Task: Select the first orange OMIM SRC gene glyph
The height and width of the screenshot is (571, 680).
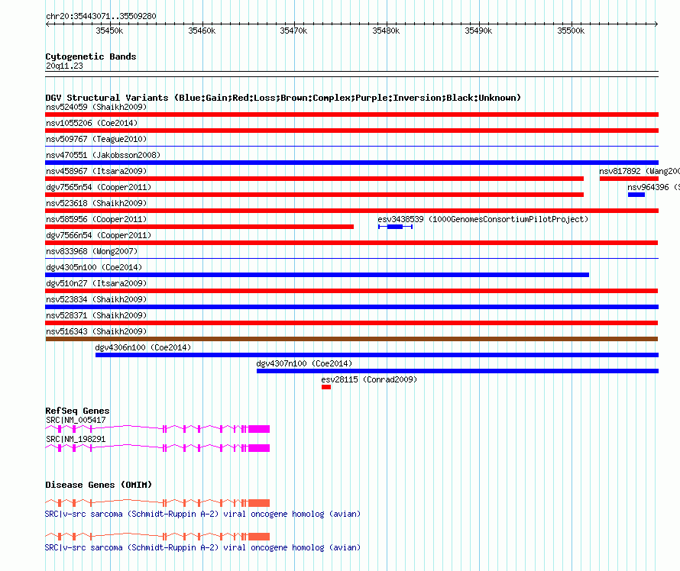Action: pyautogui.click(x=157, y=503)
